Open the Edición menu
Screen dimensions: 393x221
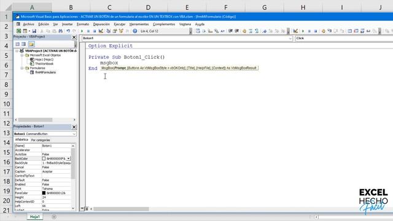click(x=44, y=25)
